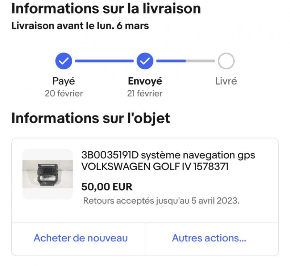Image resolution: width=290 pixels, height=266 pixels.
Task: Tap Acheter de nouveau
Action: (80, 238)
